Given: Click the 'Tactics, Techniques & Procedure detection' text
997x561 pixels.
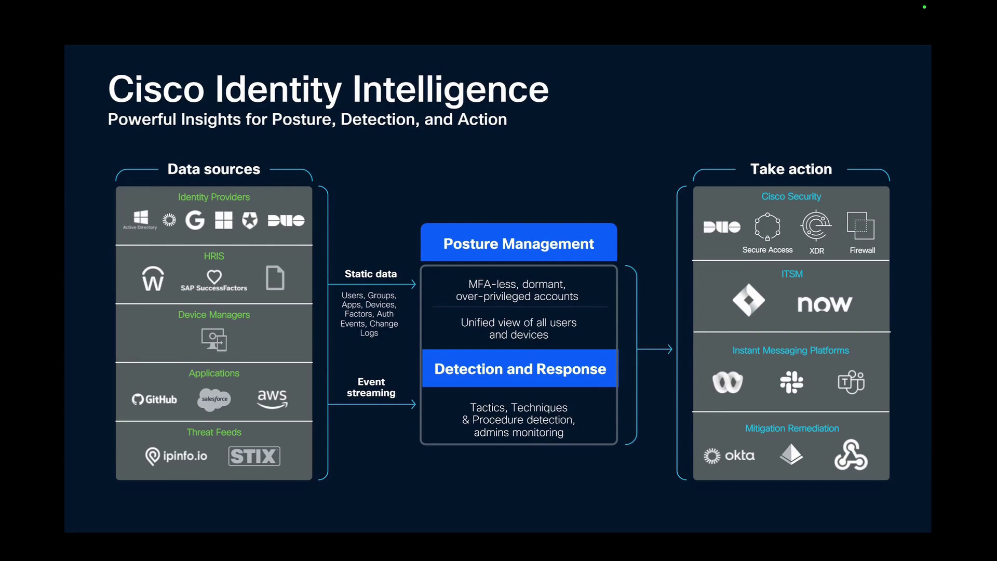Looking at the screenshot, I should (519, 413).
